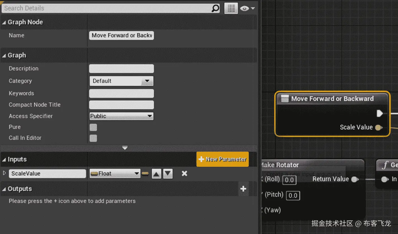Edit the Name field of the graph node
Viewport: 398px width, 234px height.
coord(121,35)
